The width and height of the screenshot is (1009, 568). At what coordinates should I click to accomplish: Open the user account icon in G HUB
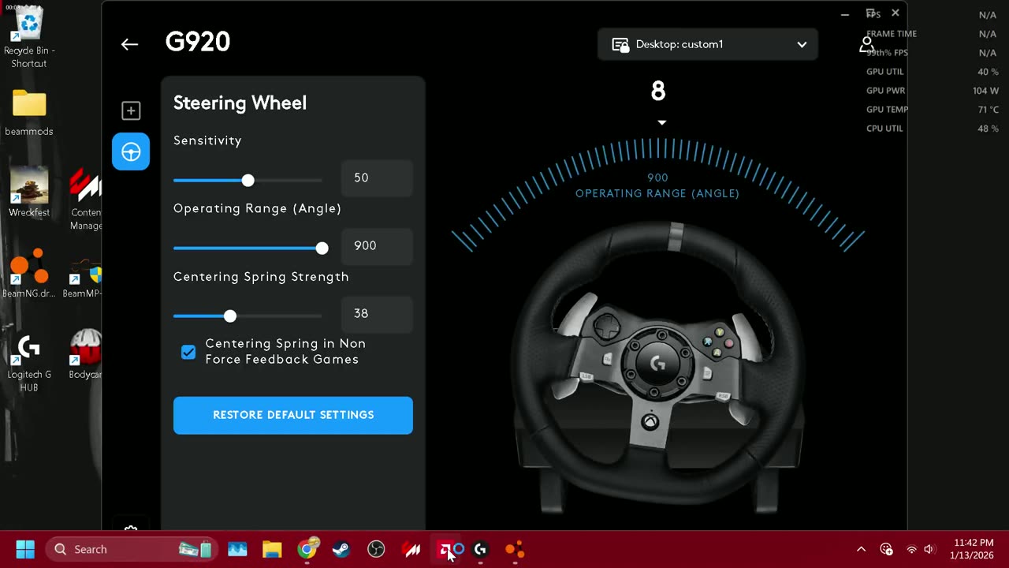point(866,44)
